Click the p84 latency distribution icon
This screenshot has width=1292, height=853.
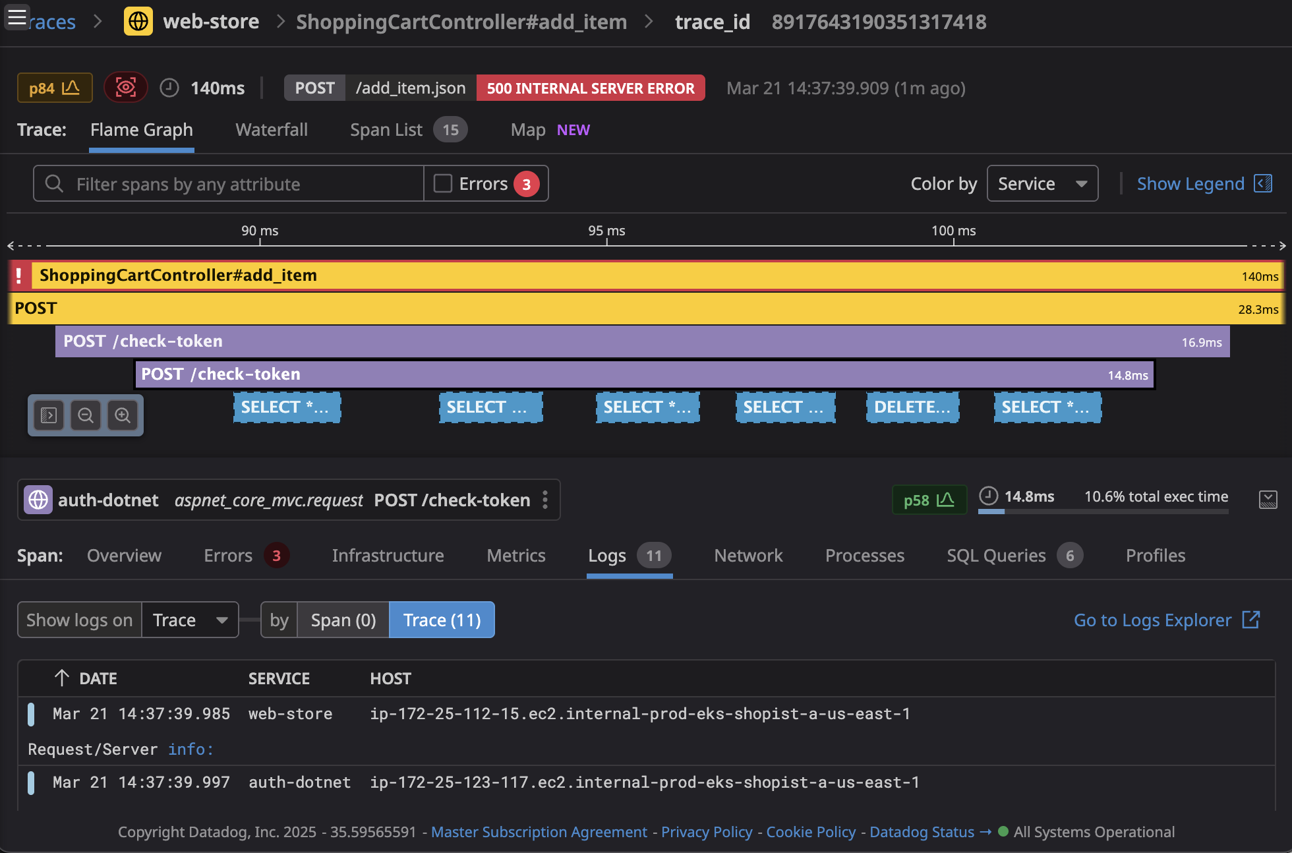coord(55,87)
